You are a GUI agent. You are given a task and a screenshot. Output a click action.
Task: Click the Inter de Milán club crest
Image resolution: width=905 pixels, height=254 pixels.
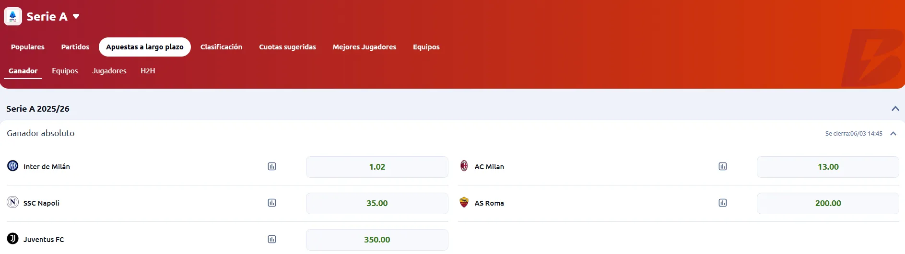(13, 166)
